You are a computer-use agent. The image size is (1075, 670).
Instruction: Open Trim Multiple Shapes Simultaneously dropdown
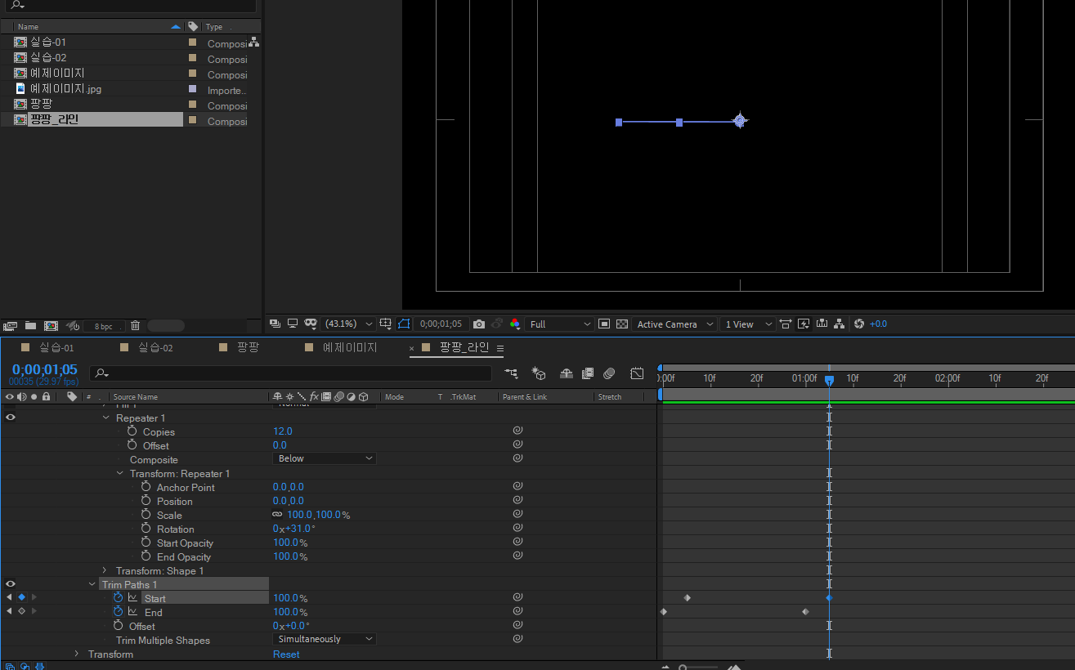tap(324, 639)
